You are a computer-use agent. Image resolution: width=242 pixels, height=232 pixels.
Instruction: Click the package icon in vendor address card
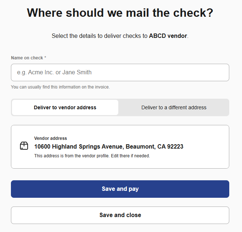24,146
